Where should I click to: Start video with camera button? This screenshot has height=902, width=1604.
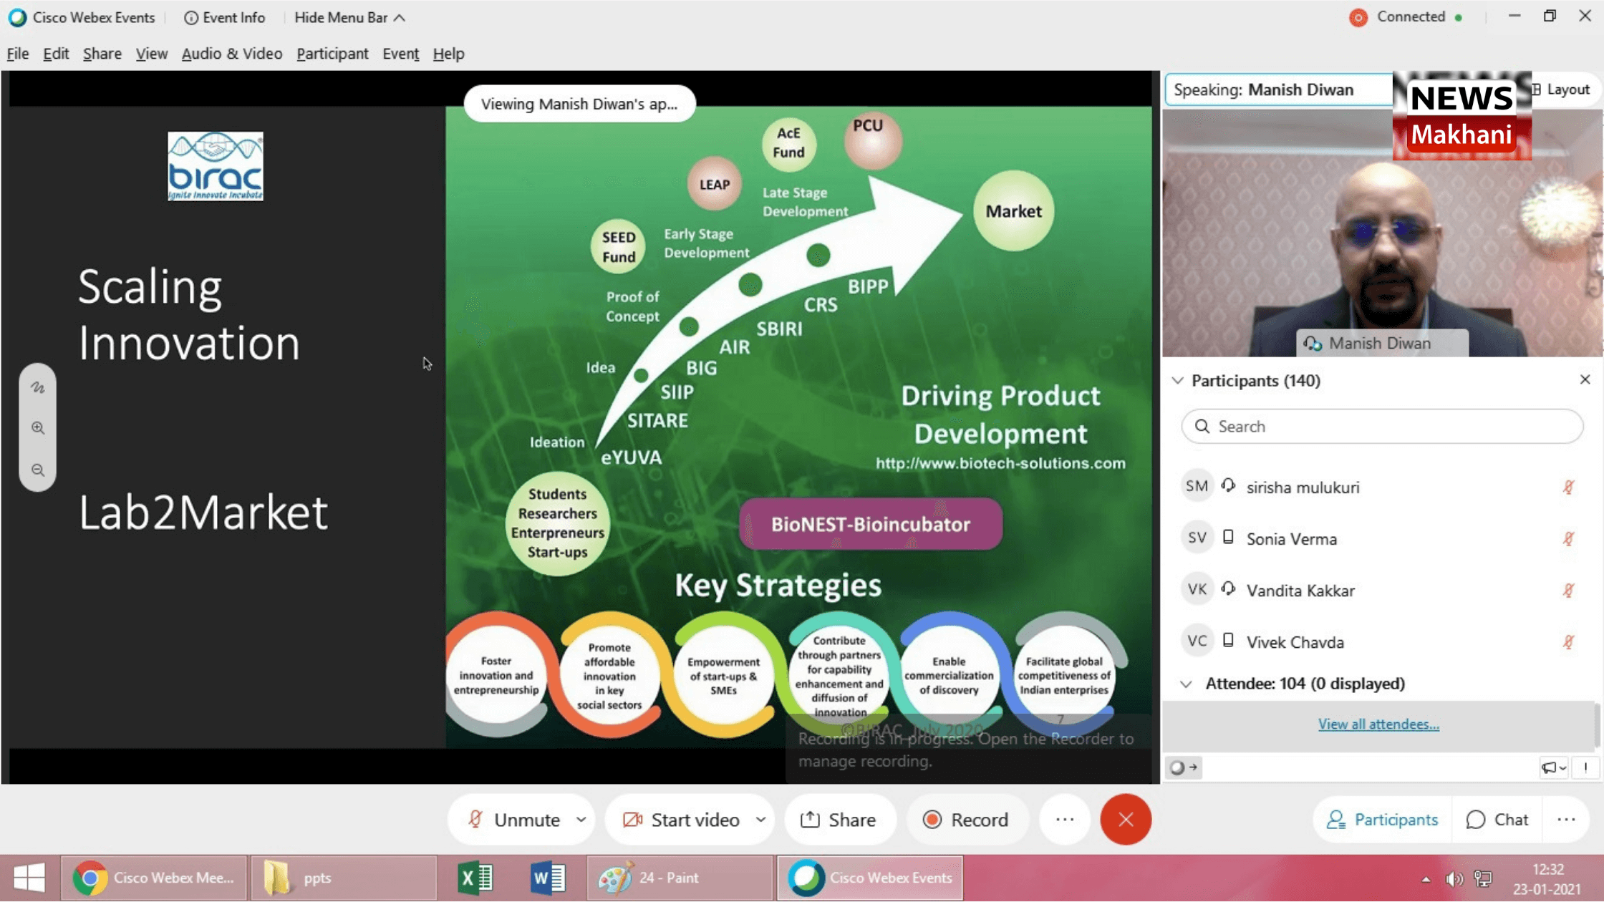pos(681,820)
